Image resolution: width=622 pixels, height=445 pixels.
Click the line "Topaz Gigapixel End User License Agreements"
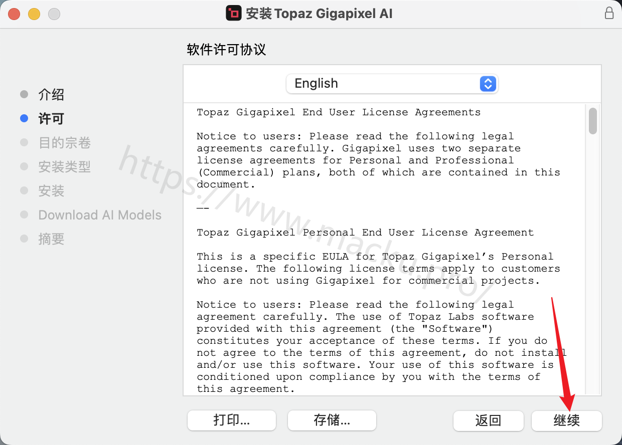[x=339, y=112]
